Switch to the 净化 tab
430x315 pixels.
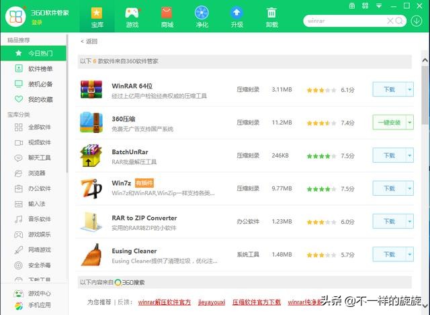point(202,17)
